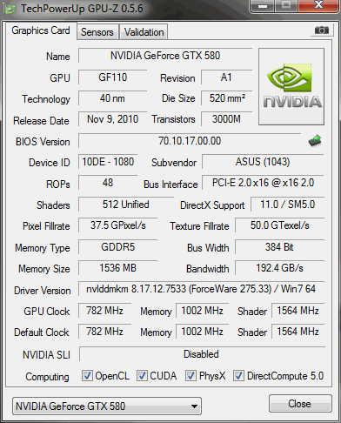Minimize the GPU-Z window

[263, 6]
